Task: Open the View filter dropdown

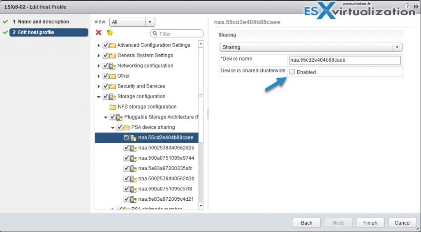Action: pos(150,22)
